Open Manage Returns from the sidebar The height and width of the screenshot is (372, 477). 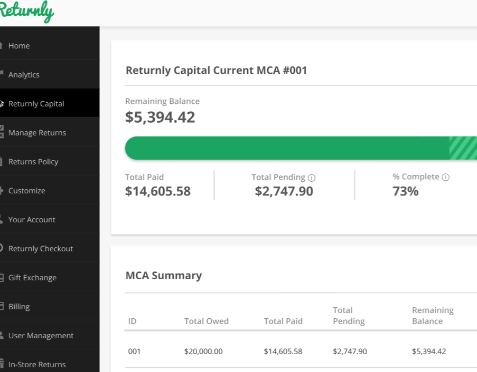click(x=50, y=133)
